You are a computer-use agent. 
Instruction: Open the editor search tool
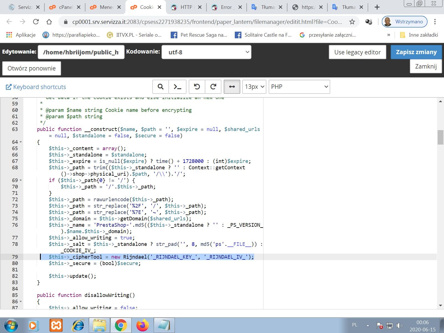click(x=160, y=87)
